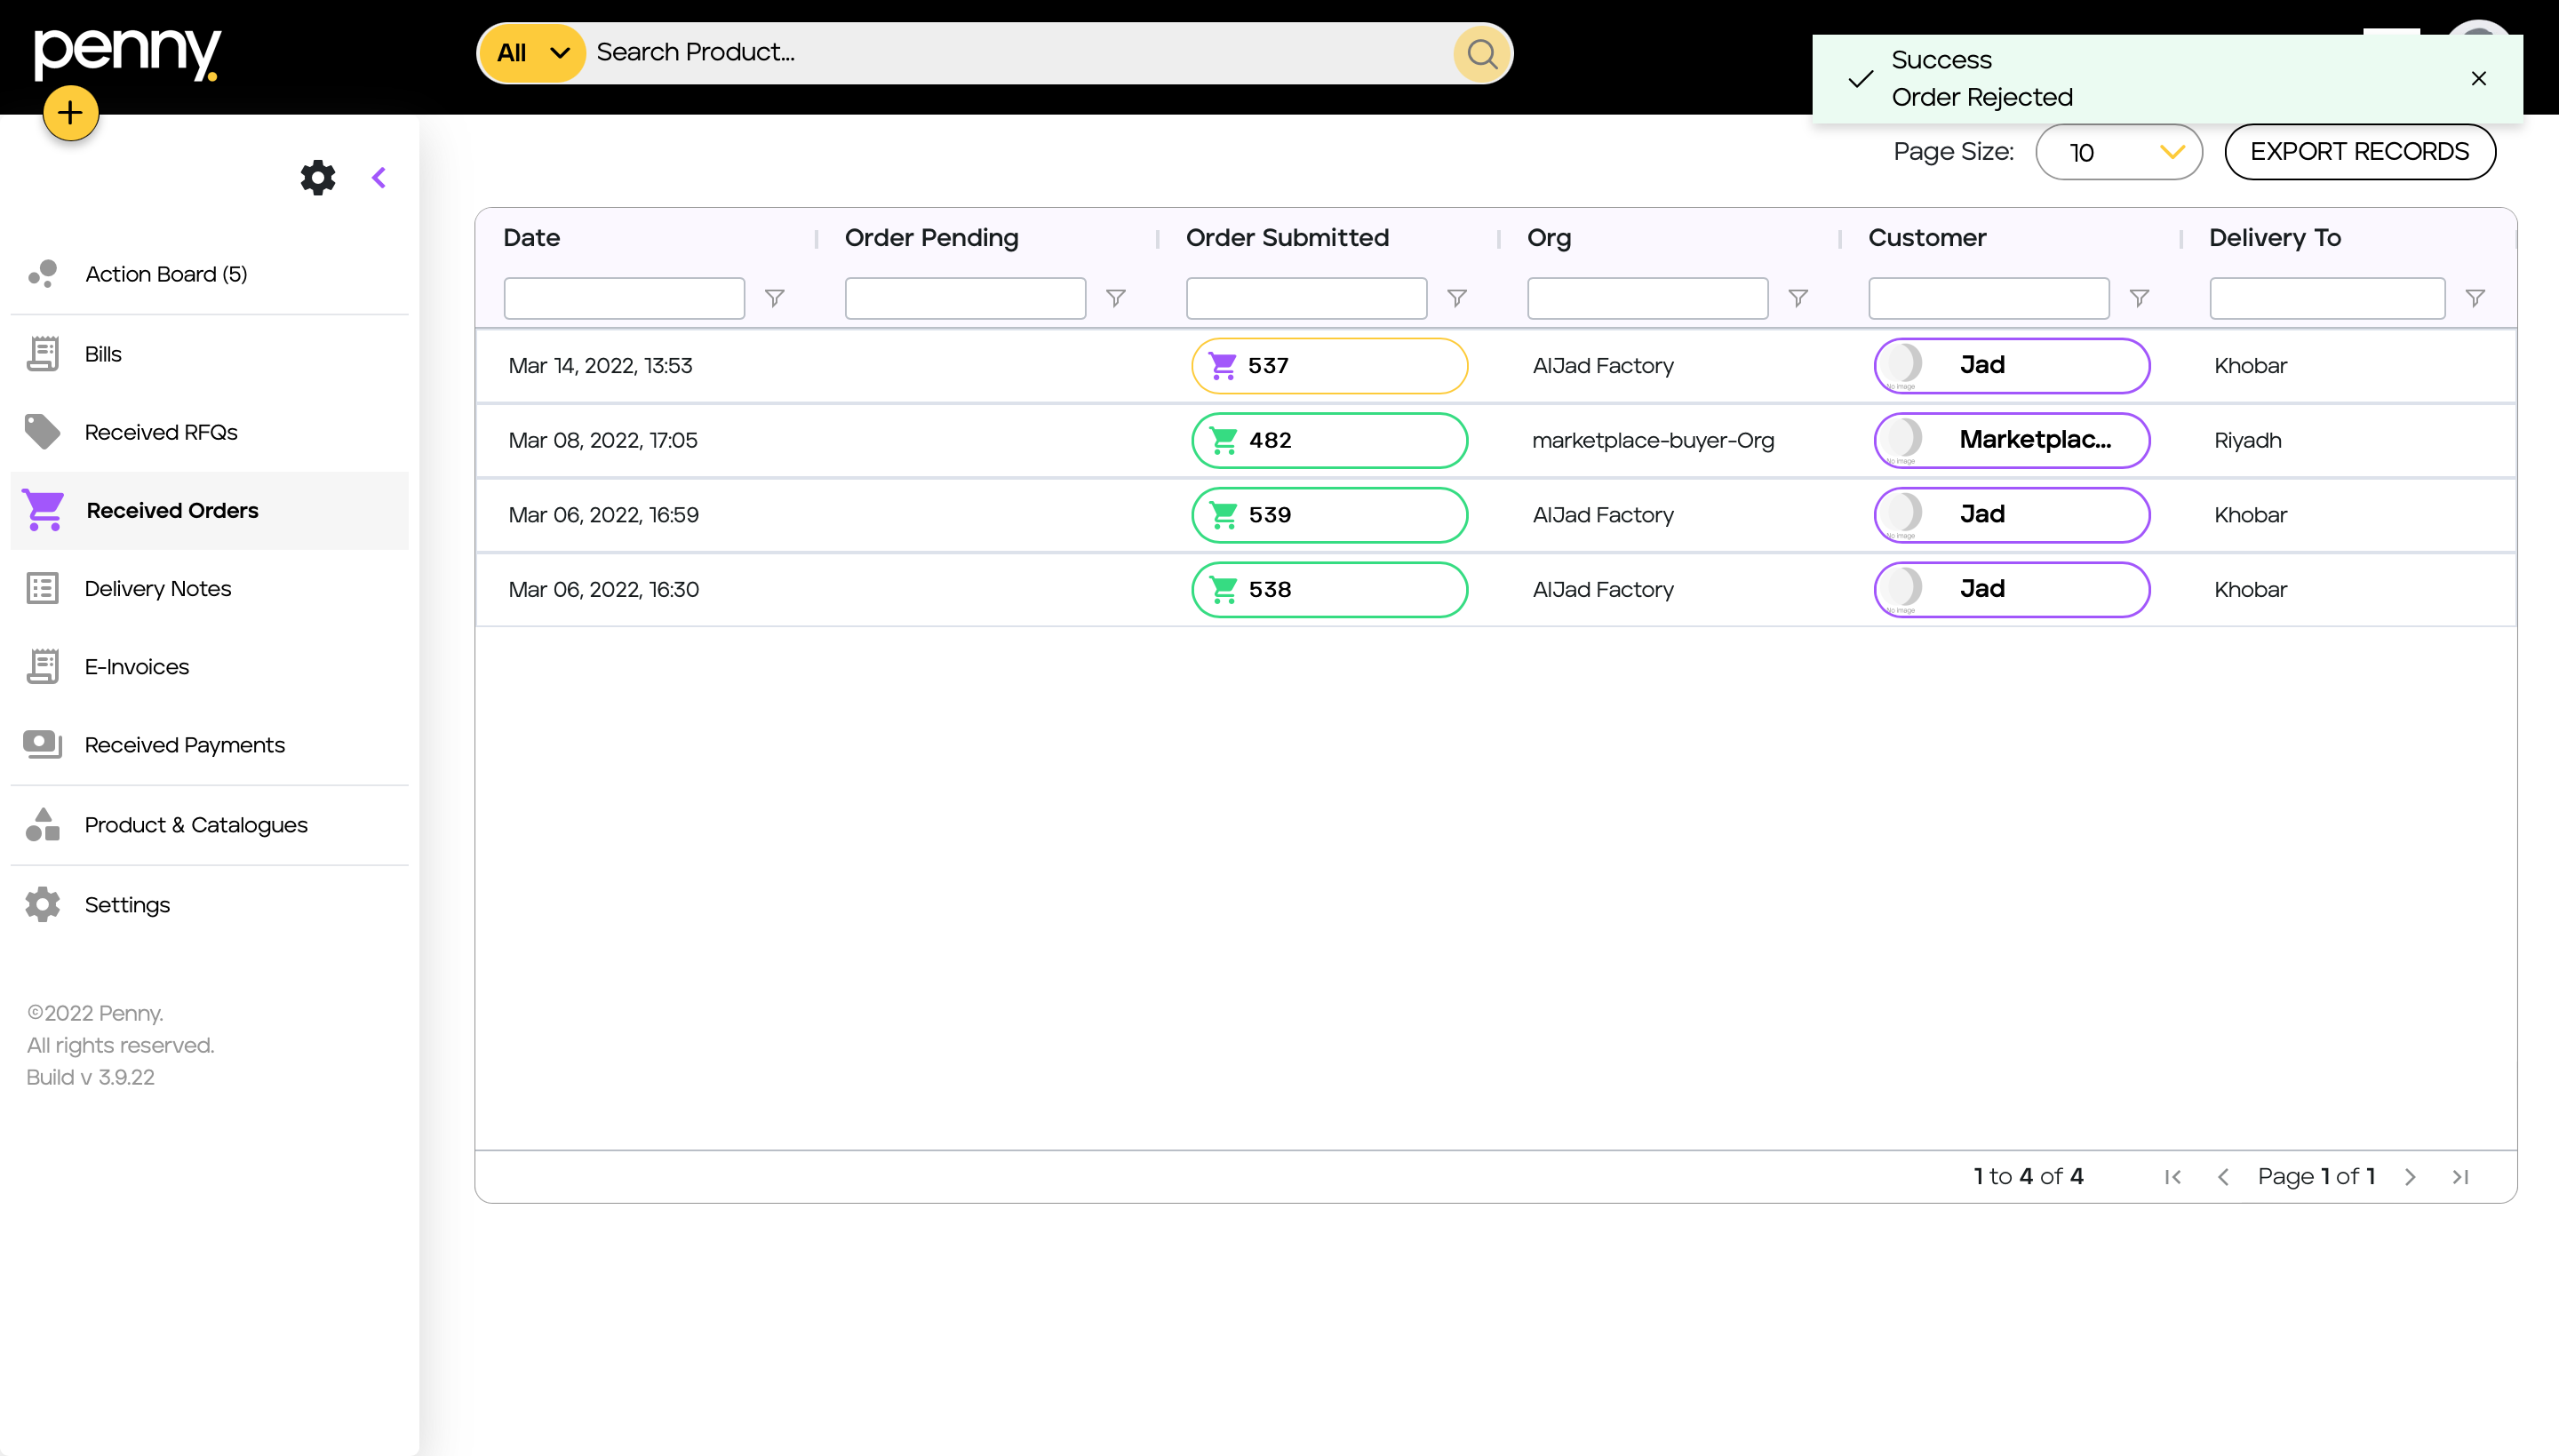Open the Page Size dropdown
The image size is (2559, 1456).
tap(2118, 152)
